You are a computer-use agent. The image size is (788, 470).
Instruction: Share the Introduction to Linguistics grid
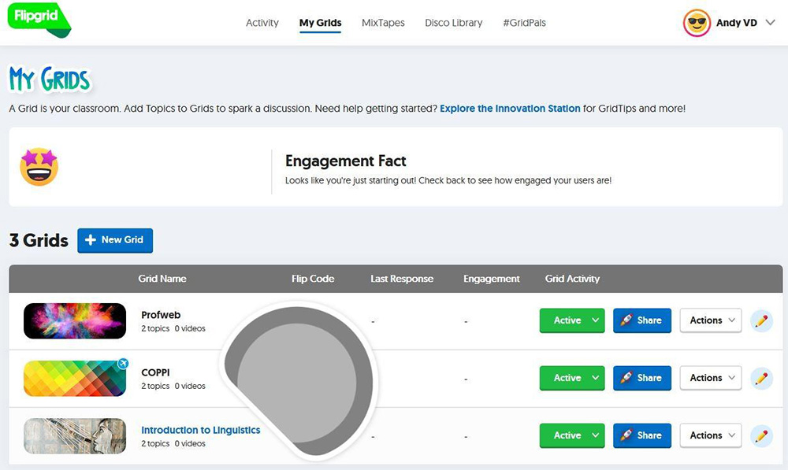pos(641,435)
